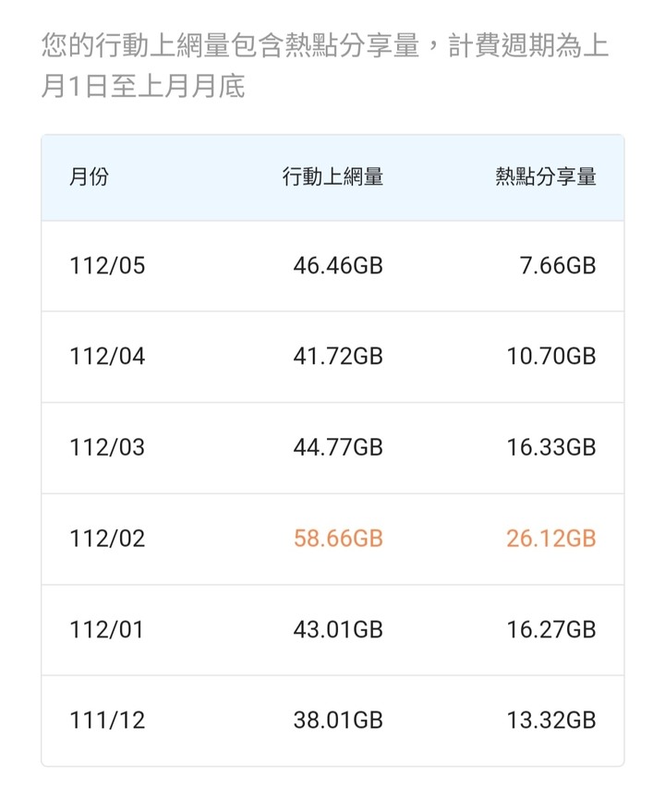The image size is (665, 789).
Task: Select the 112/01 month row
Action: click(x=332, y=630)
